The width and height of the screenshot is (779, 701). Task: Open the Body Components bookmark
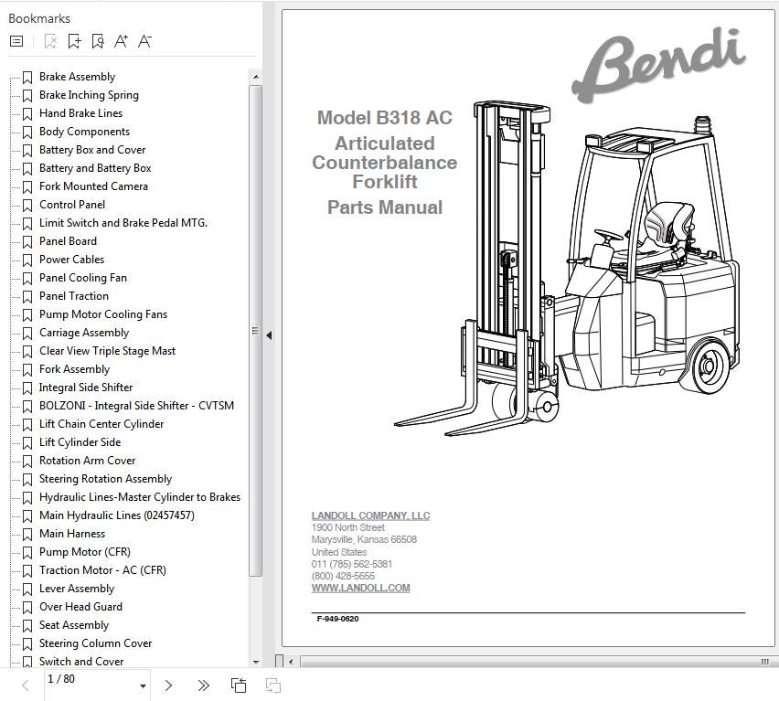click(84, 132)
